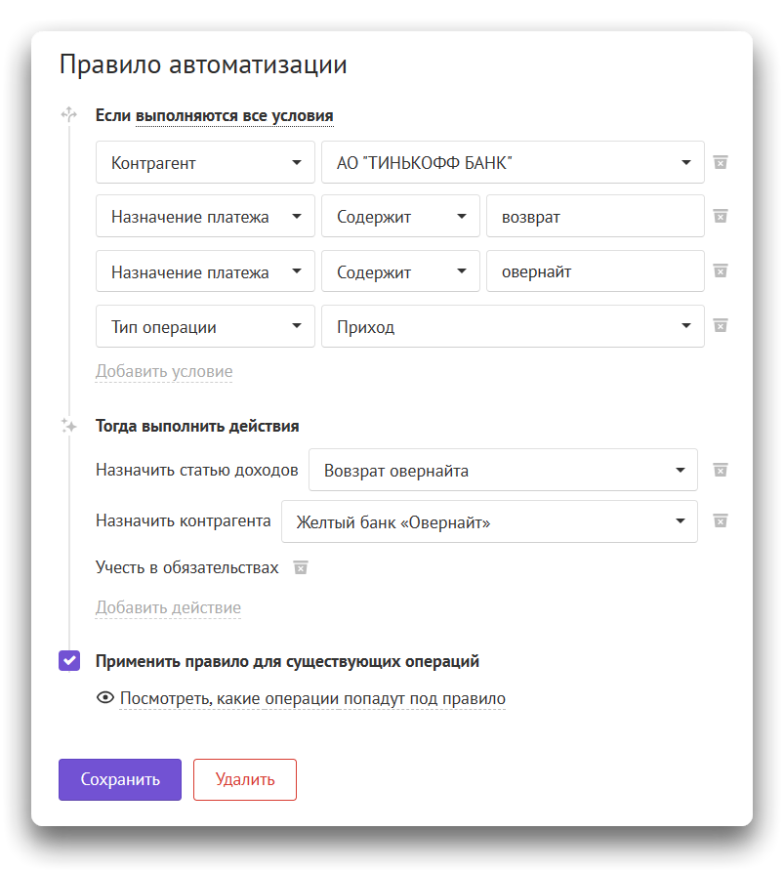Click the Сохранить button
The image size is (784, 873).
pyautogui.click(x=120, y=779)
